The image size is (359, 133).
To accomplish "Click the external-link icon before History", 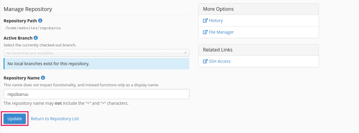I will pos(205,21).
